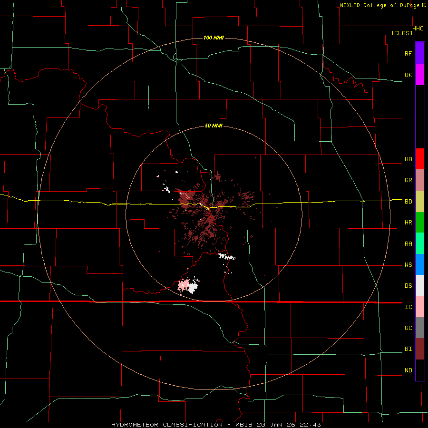This screenshot has width=428, height=428.
Task: Click the RA light green legend swatch
Action: 420,243
